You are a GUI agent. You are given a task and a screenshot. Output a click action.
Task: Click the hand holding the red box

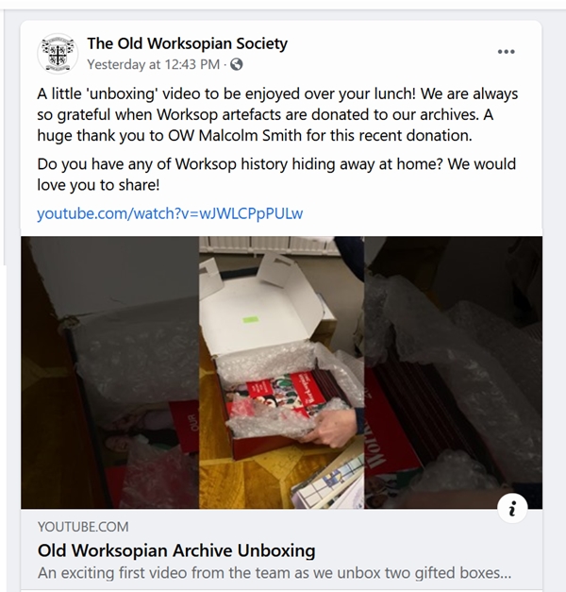[334, 427]
